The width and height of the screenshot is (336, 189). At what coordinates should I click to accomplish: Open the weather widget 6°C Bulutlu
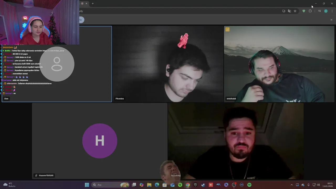[9, 185]
